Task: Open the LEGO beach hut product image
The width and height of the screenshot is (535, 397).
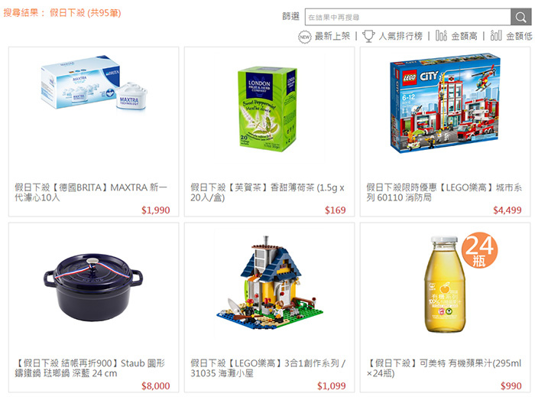Action: click(x=270, y=283)
